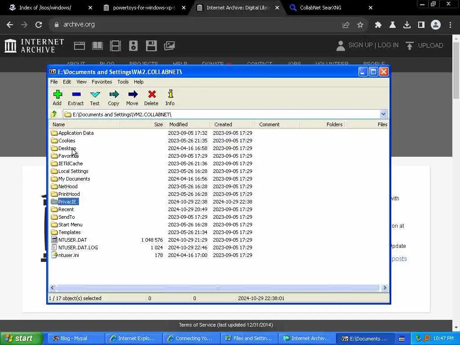Open the Edit menu in 7-Zip
Image resolution: width=460 pixels, height=345 pixels.
(x=67, y=82)
